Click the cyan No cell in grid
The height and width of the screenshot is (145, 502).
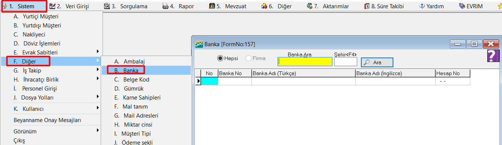210,81
